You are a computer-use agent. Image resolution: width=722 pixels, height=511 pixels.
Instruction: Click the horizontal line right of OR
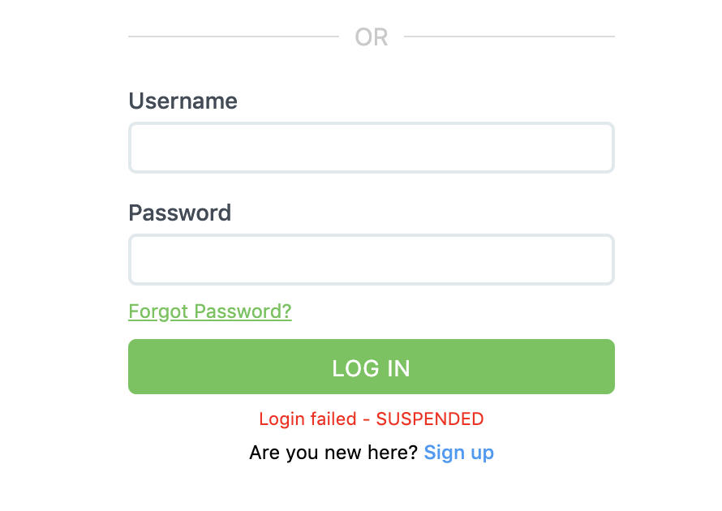(511, 36)
